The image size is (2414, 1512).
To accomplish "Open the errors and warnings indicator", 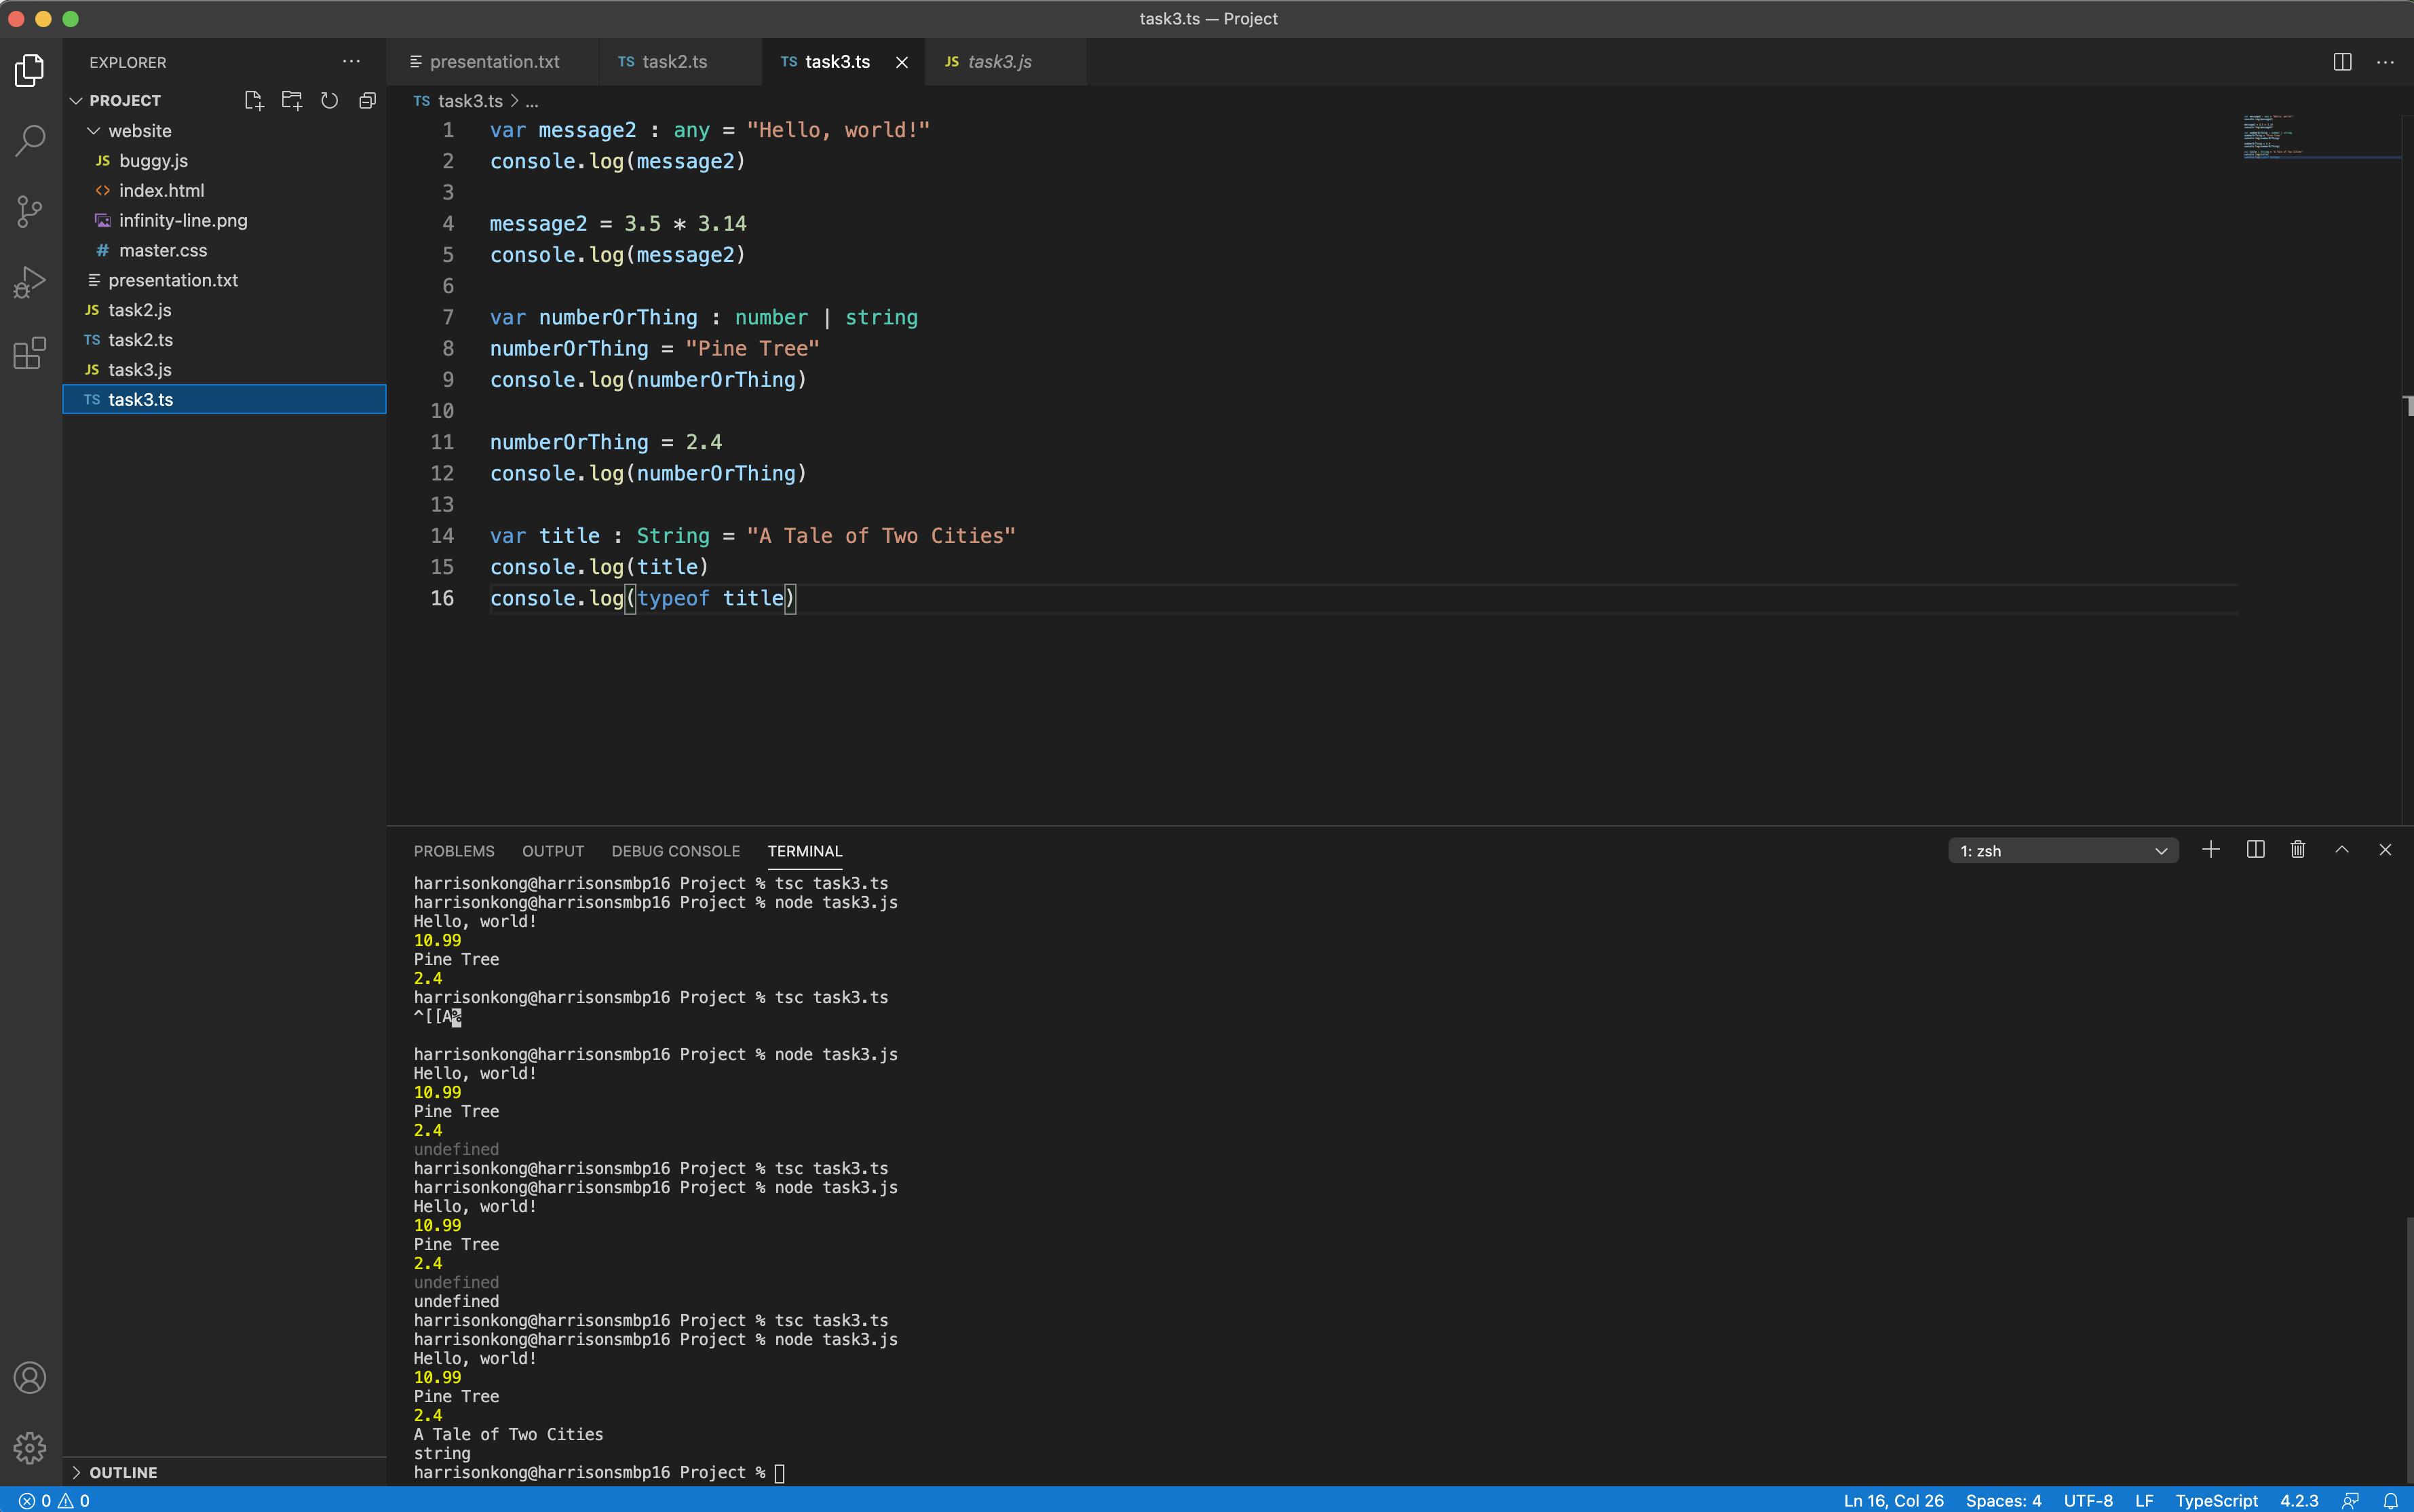I will (54, 1500).
